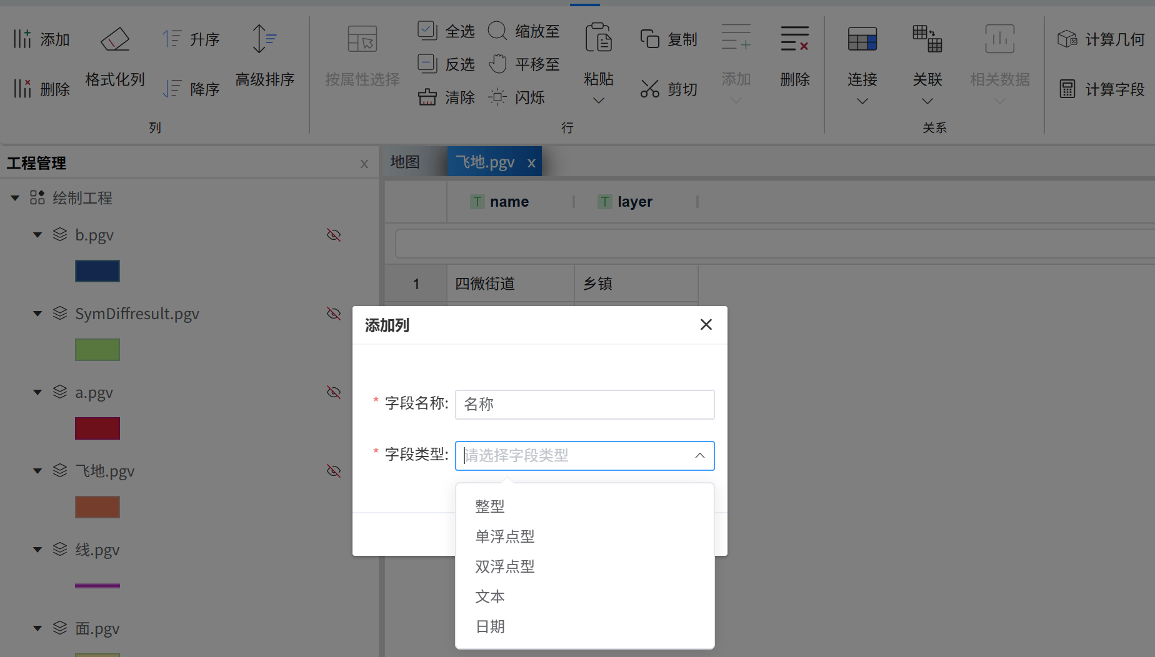Collapse the a.pgv tree item
Viewport: 1155px width, 657px height.
point(37,392)
